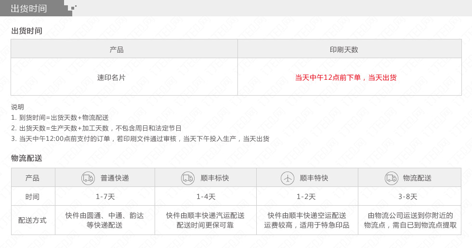
Task: Click the 物流配送 section heading
Action: (26, 158)
